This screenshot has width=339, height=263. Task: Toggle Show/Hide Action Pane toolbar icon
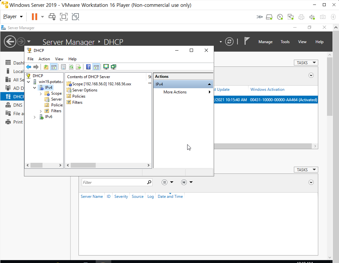[x=96, y=67]
